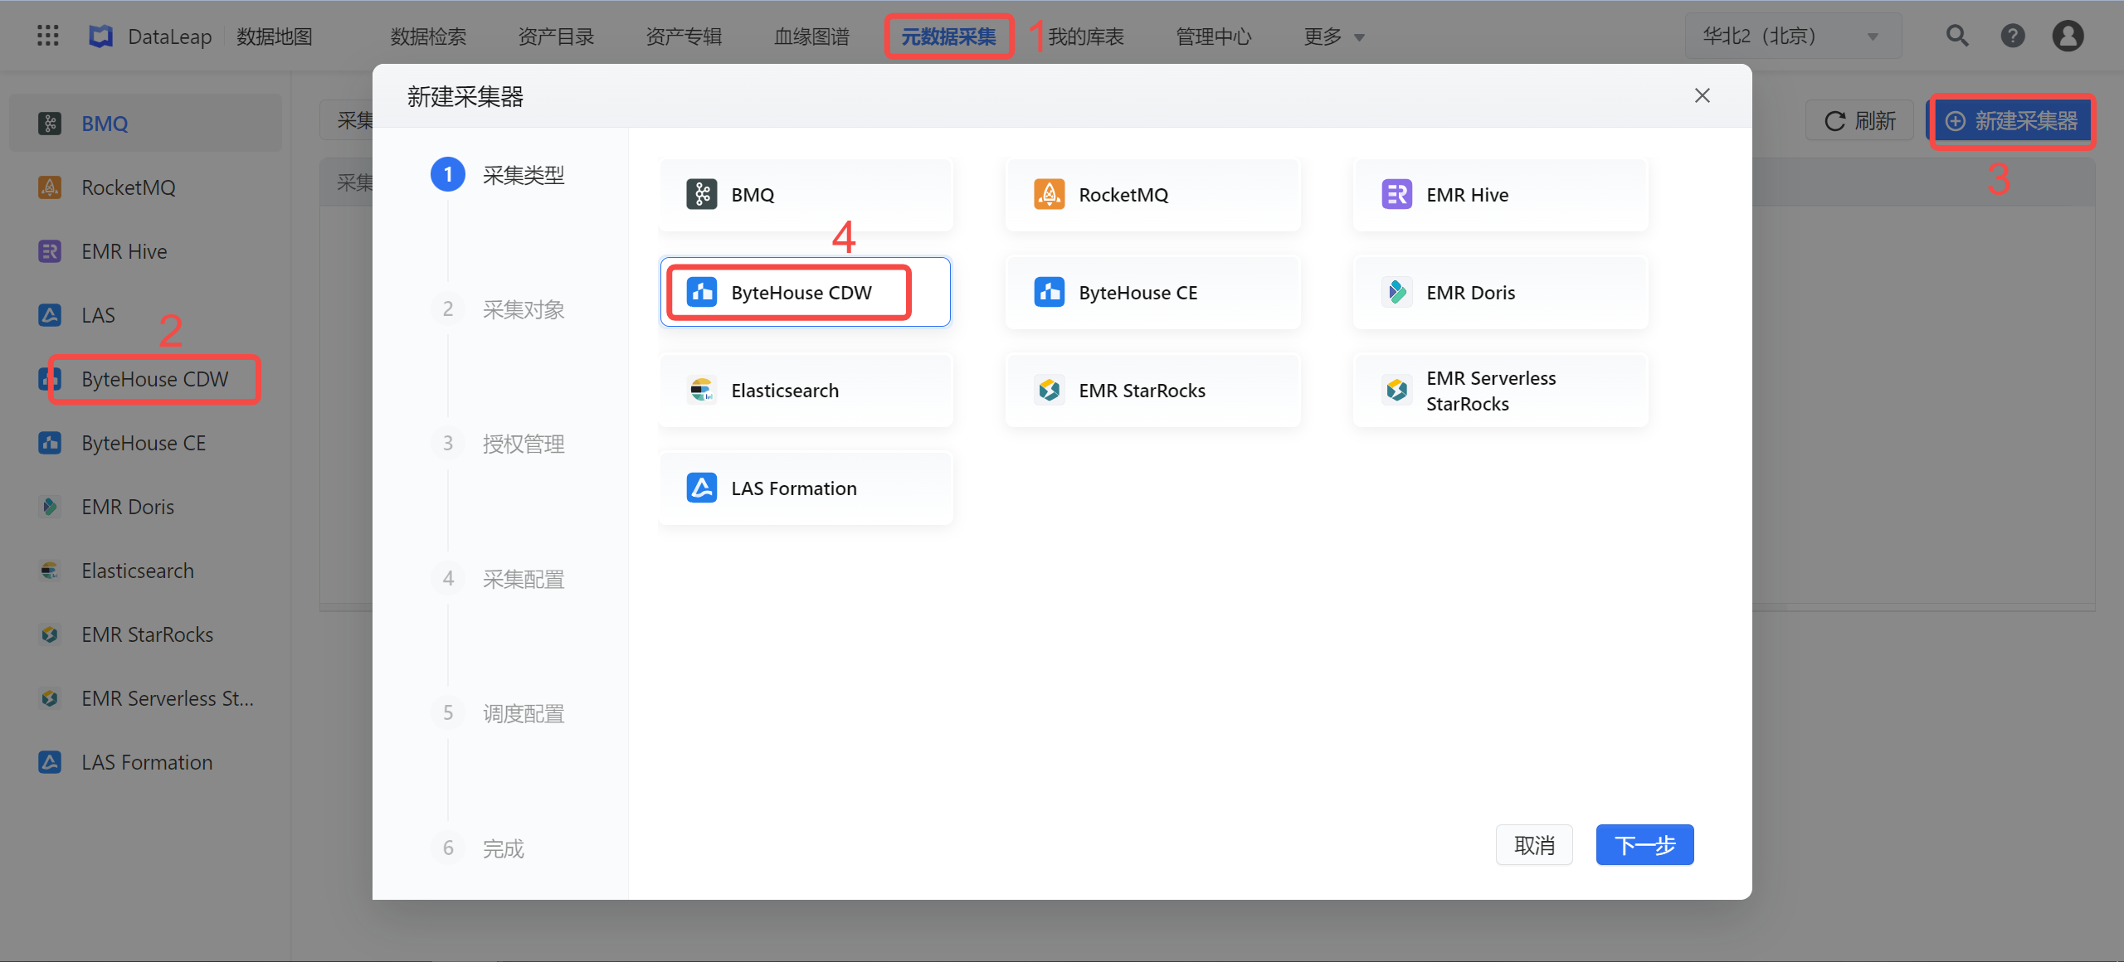Image resolution: width=2124 pixels, height=962 pixels.
Task: Select EMR Serverless StarRocks label
Action: [1491, 391]
